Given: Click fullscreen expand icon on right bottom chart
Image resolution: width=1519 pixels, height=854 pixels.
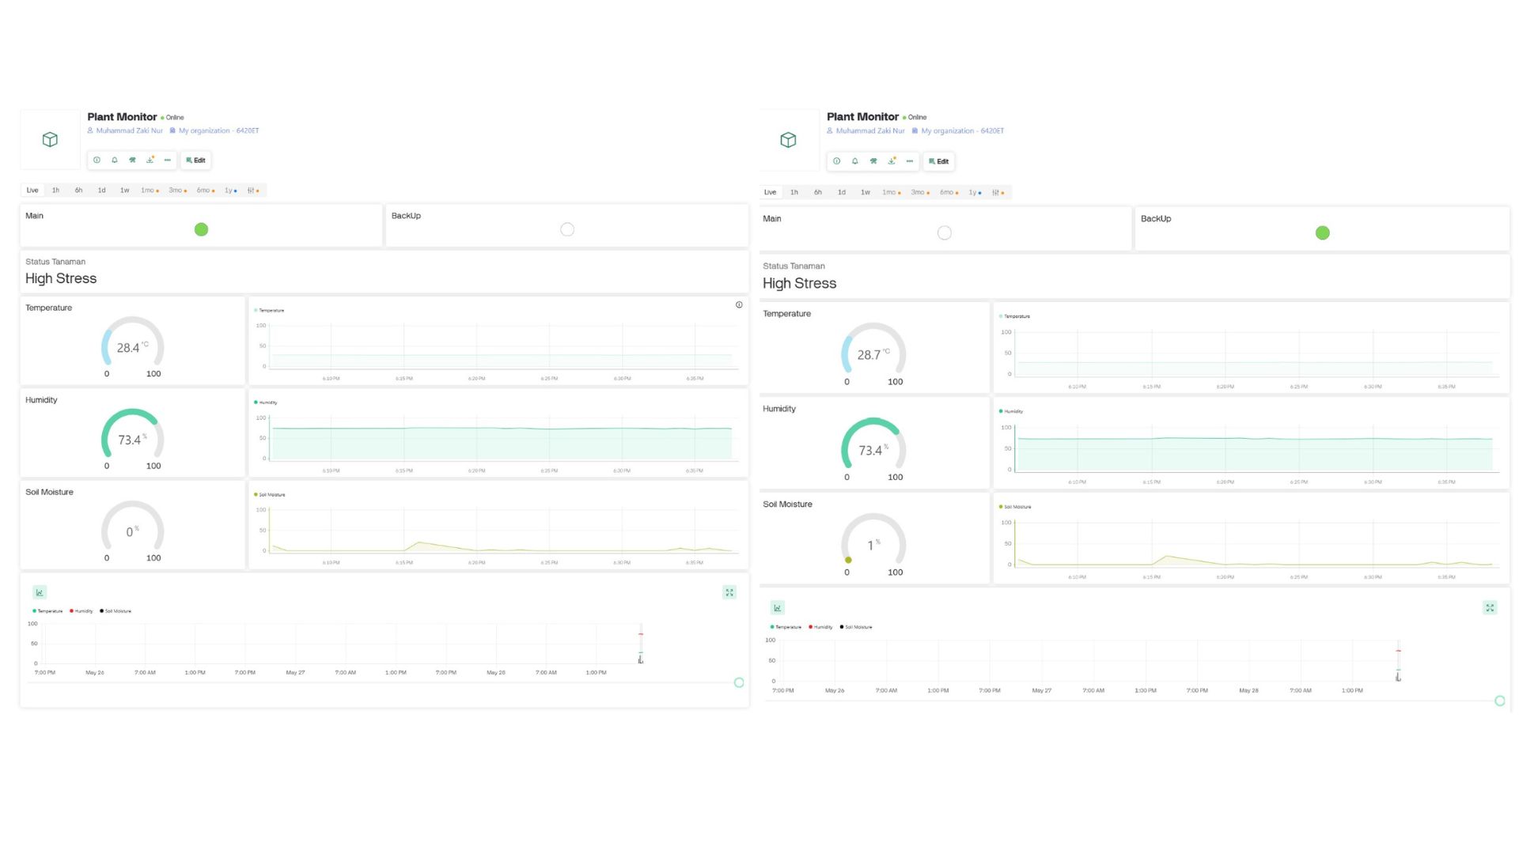Looking at the screenshot, I should [1490, 608].
